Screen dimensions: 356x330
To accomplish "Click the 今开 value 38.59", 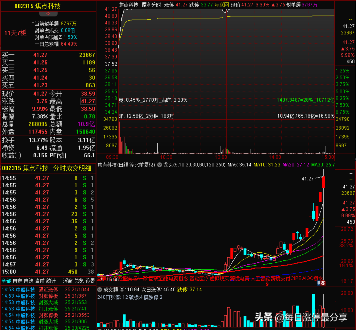I will [88, 94].
